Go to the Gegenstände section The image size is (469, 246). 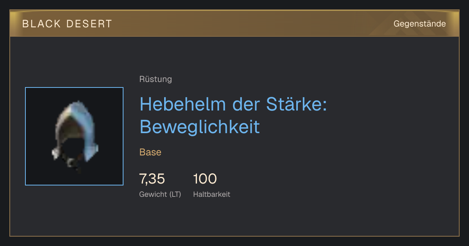(419, 24)
